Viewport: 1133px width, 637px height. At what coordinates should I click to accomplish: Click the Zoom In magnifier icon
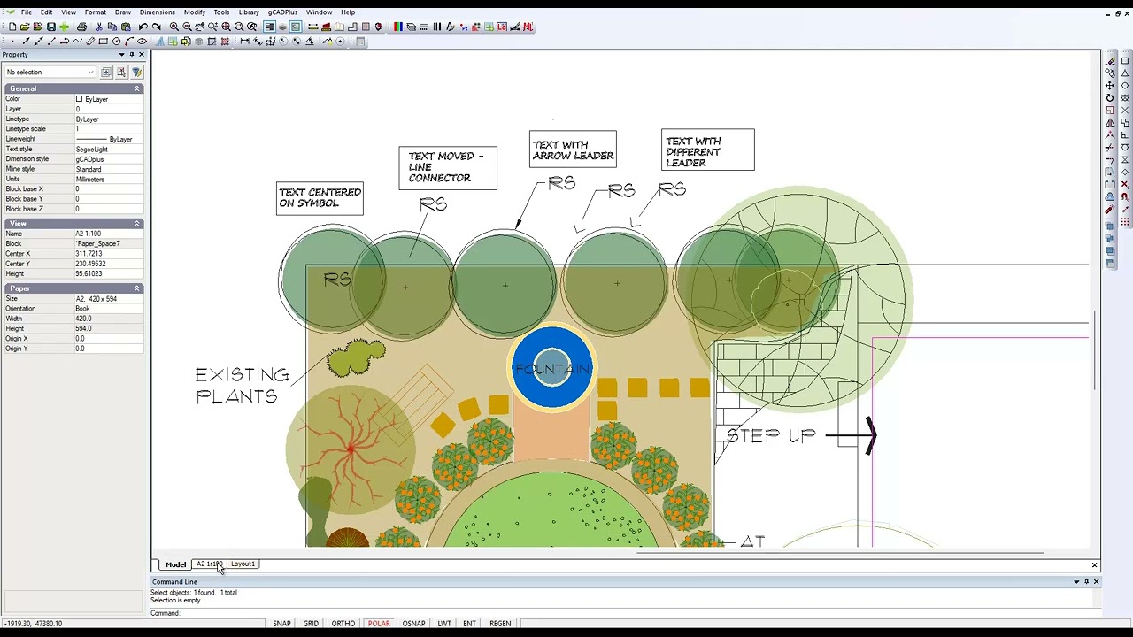pyautogui.click(x=173, y=27)
